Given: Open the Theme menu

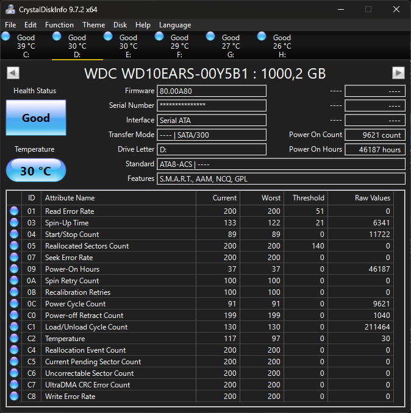Looking at the screenshot, I should pos(93,25).
